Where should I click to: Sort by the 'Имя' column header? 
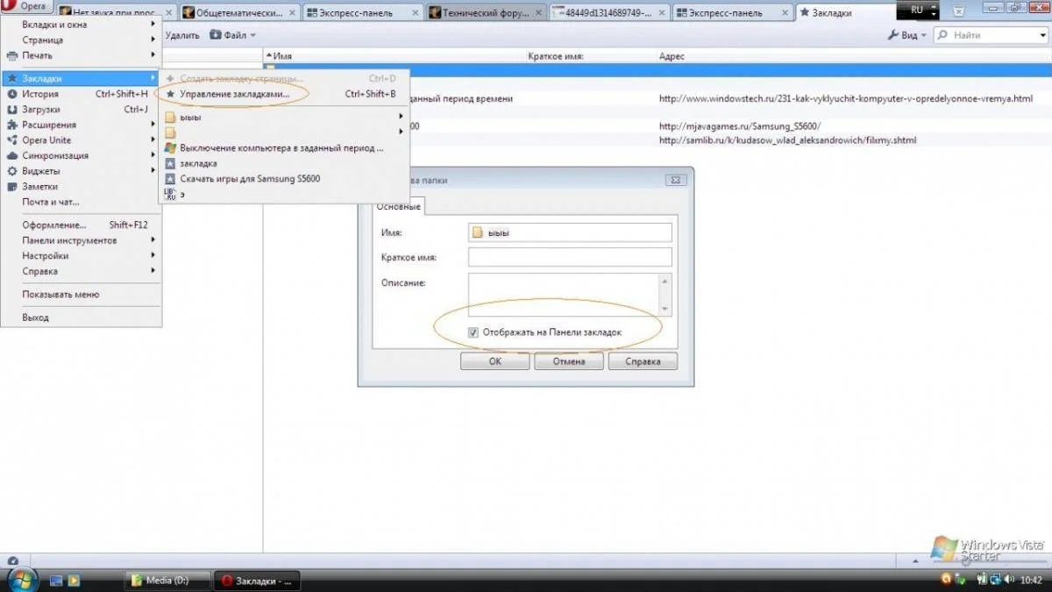(395, 56)
